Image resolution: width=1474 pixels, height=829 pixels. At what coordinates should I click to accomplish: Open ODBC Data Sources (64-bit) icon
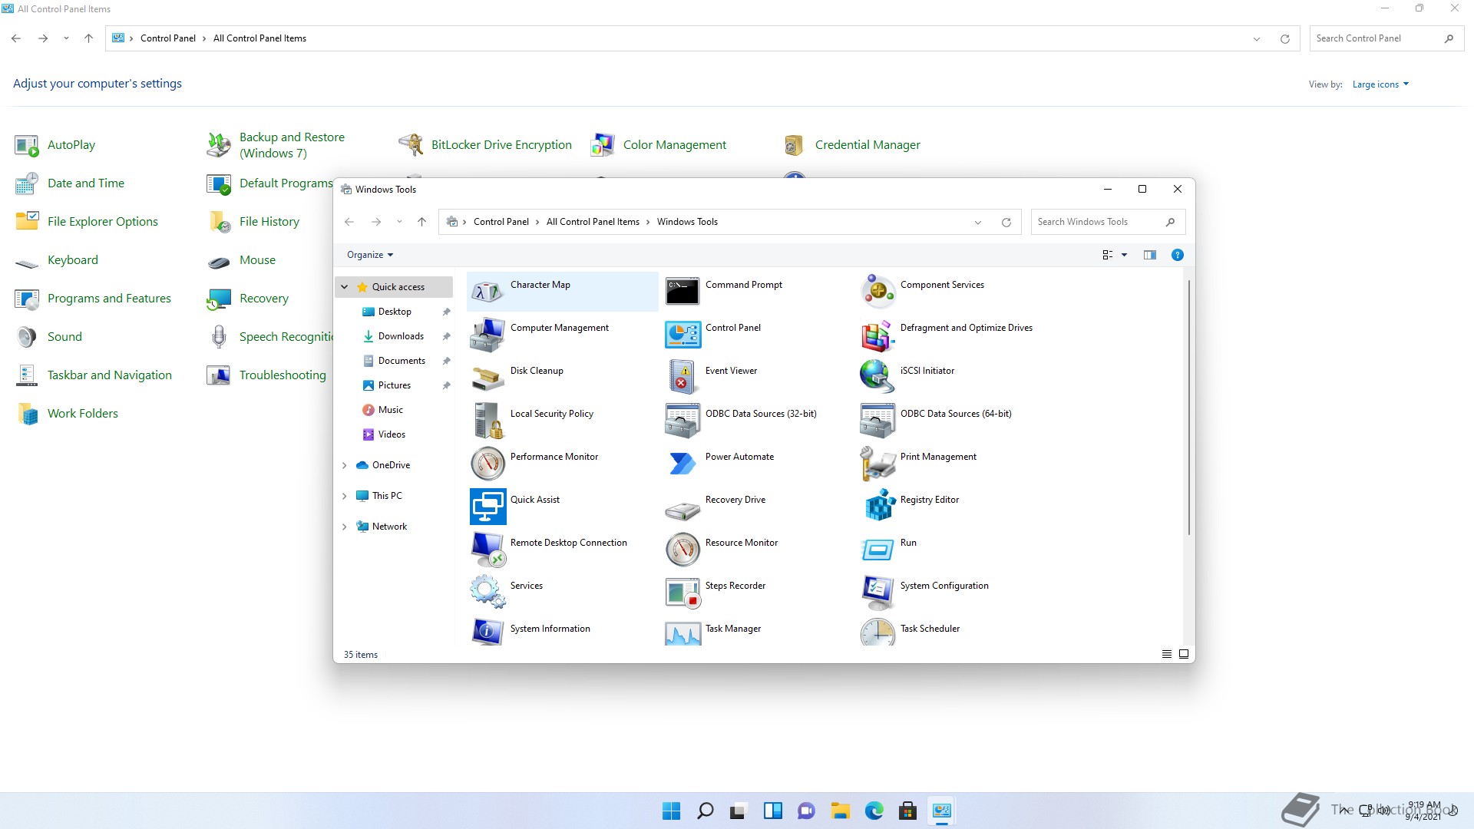point(877,421)
